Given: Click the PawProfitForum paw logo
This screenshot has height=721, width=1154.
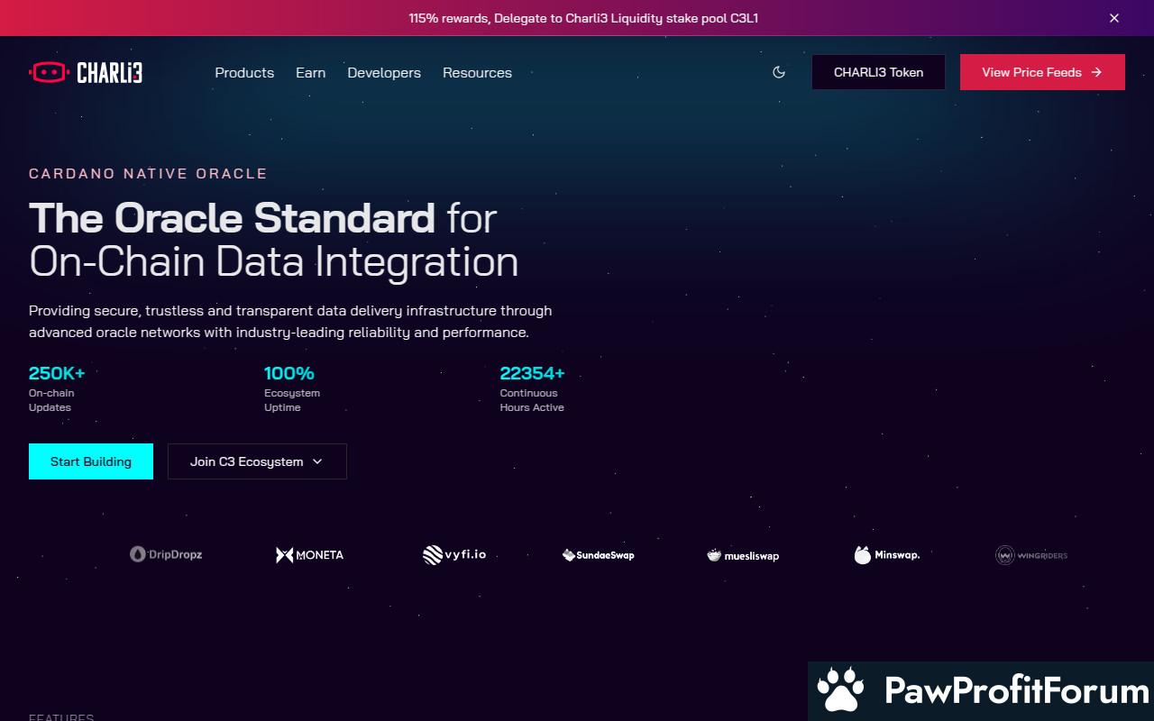Looking at the screenshot, I should point(840,690).
